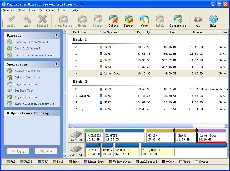Screen dimensions: 230x171
Task: Click the partition list scroll left arrow
Action: 70,125
